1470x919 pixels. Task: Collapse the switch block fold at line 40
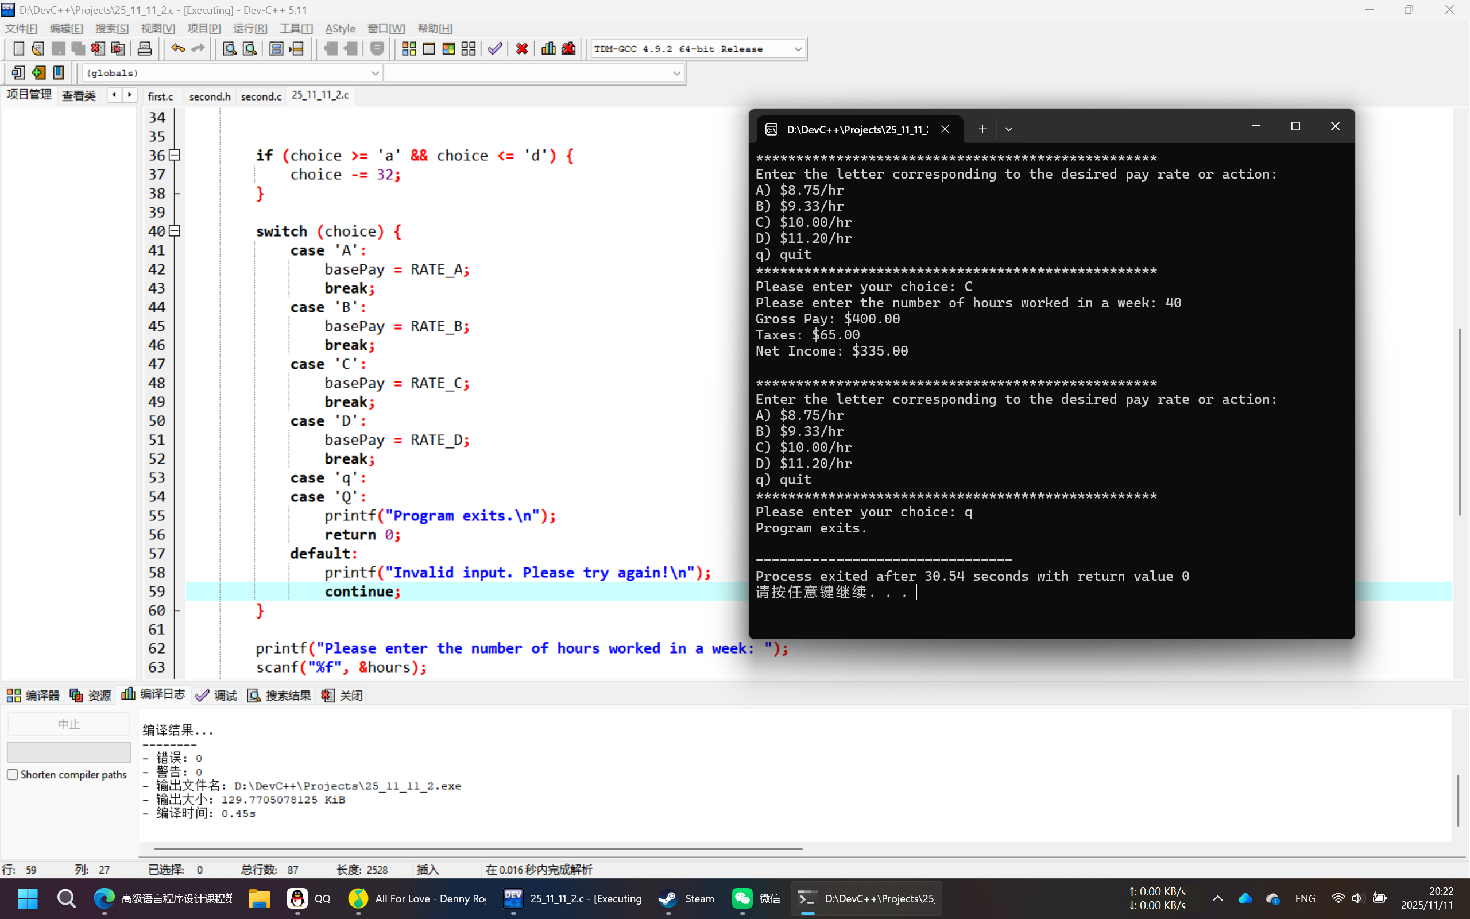(x=175, y=231)
